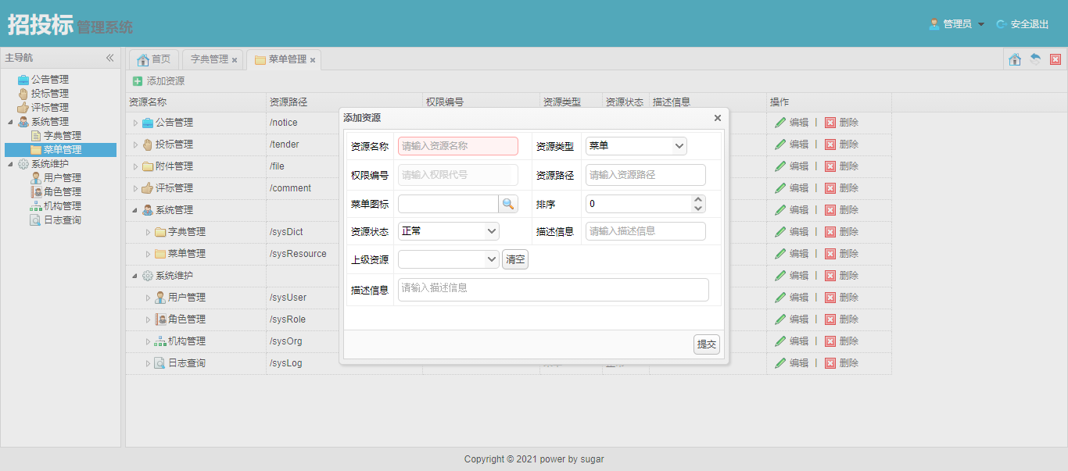Click 删除 link in 菜单管理 row
This screenshot has width=1068, height=471.
tap(849, 254)
